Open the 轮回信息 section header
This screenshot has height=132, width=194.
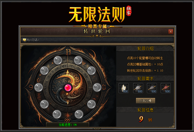pos(145,110)
